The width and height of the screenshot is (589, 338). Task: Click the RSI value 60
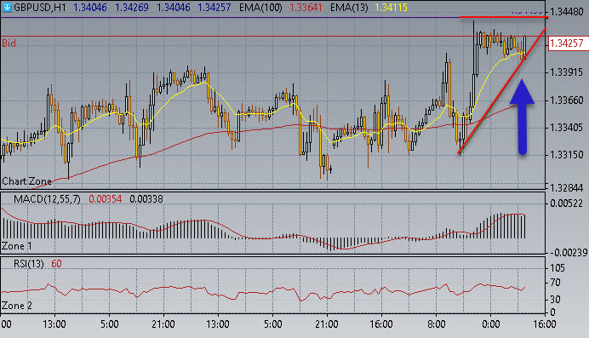[x=56, y=264]
